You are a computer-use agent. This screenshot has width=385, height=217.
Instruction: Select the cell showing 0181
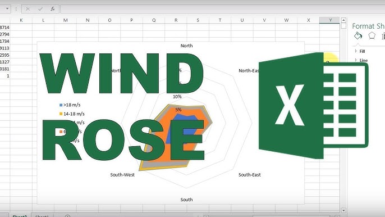[x=5, y=69]
